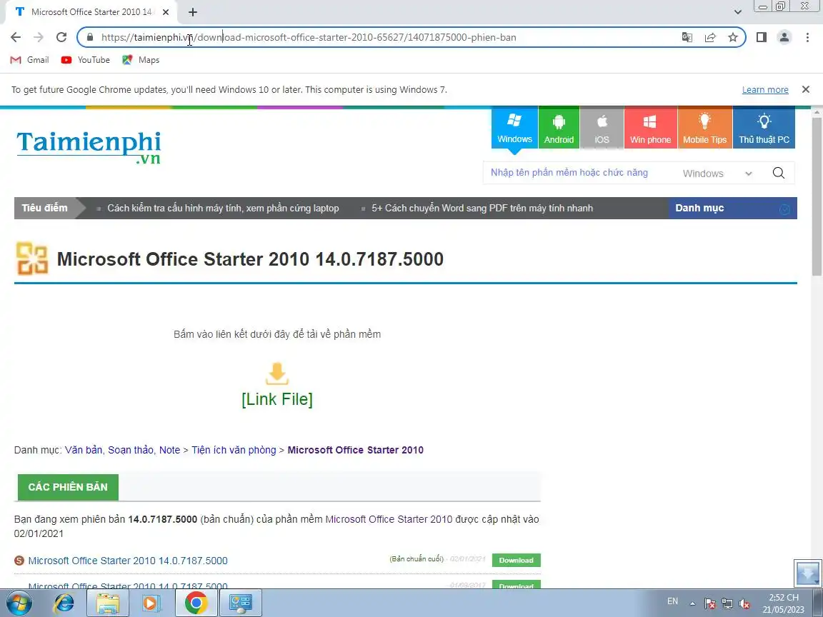Viewport: 823px width, 617px height.
Task: Select the Windows category tab
Action: (x=514, y=128)
